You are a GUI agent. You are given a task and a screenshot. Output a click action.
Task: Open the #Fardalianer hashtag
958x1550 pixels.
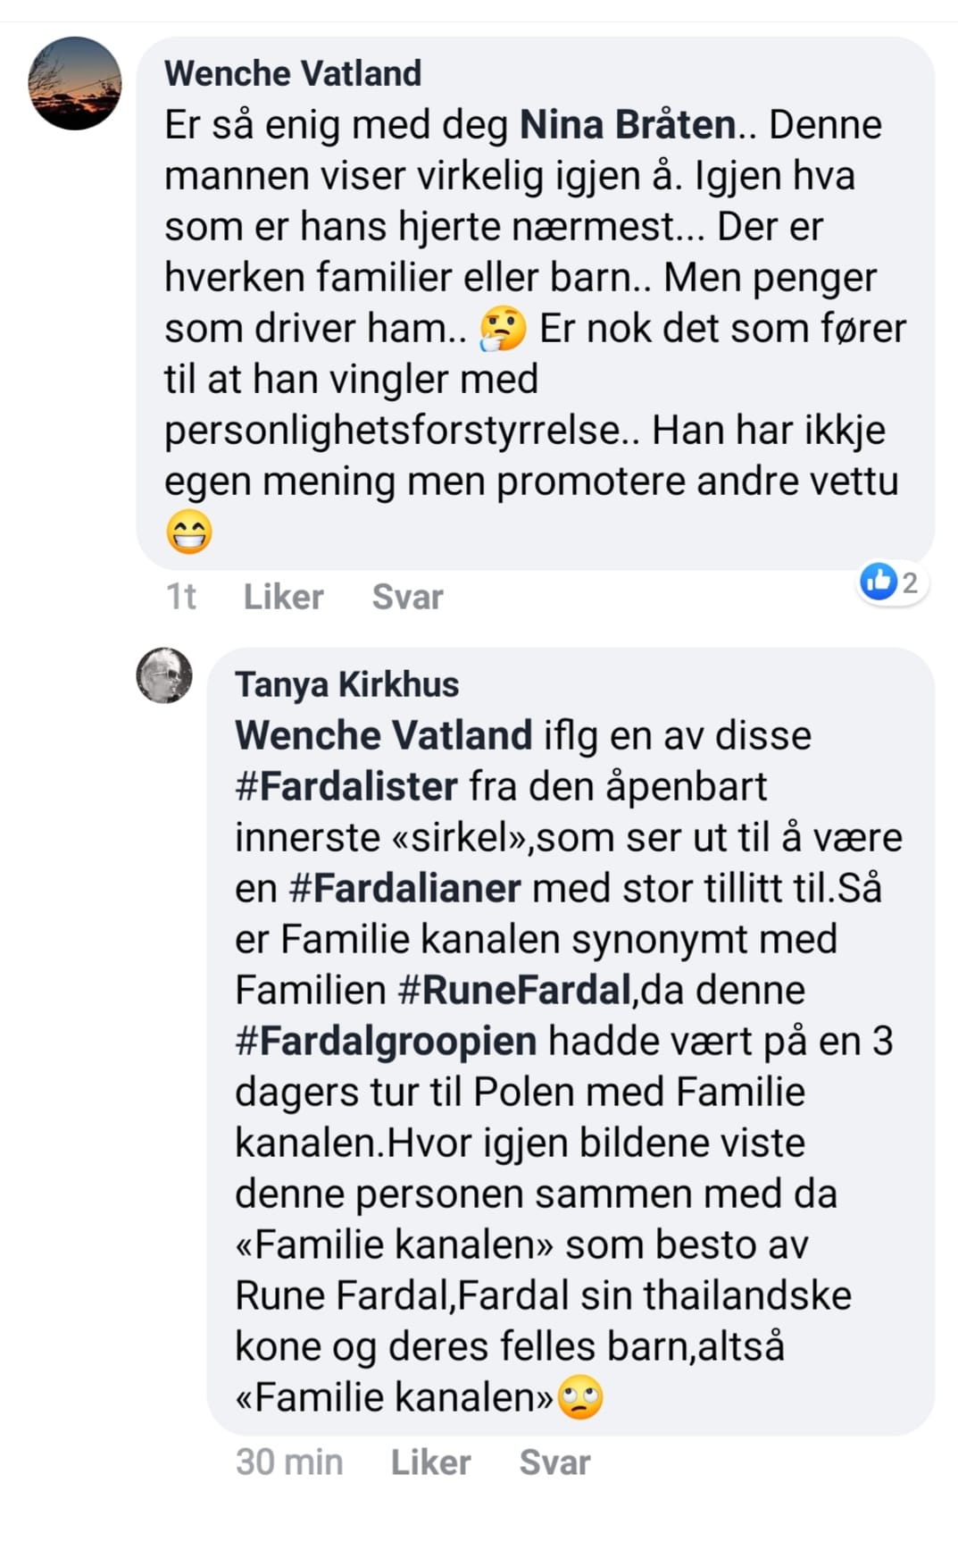404,888
